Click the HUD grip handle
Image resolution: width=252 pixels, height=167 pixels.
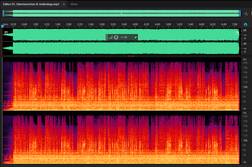[107, 37]
